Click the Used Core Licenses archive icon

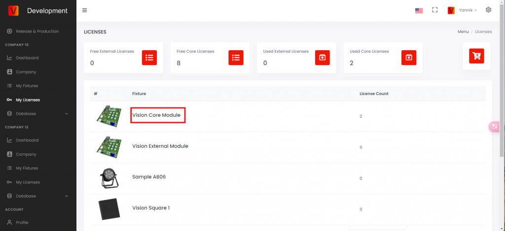point(409,58)
